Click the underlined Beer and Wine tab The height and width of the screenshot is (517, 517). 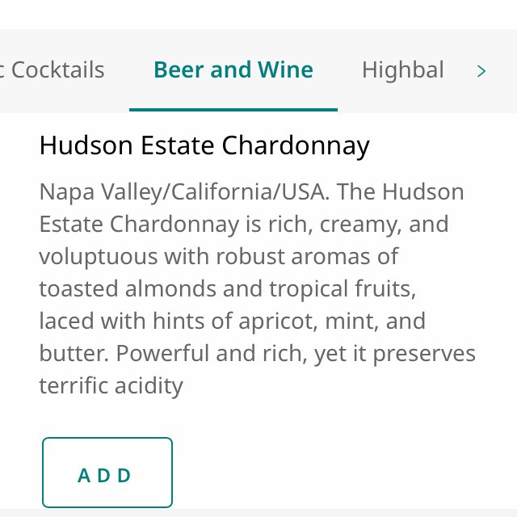[x=233, y=70]
